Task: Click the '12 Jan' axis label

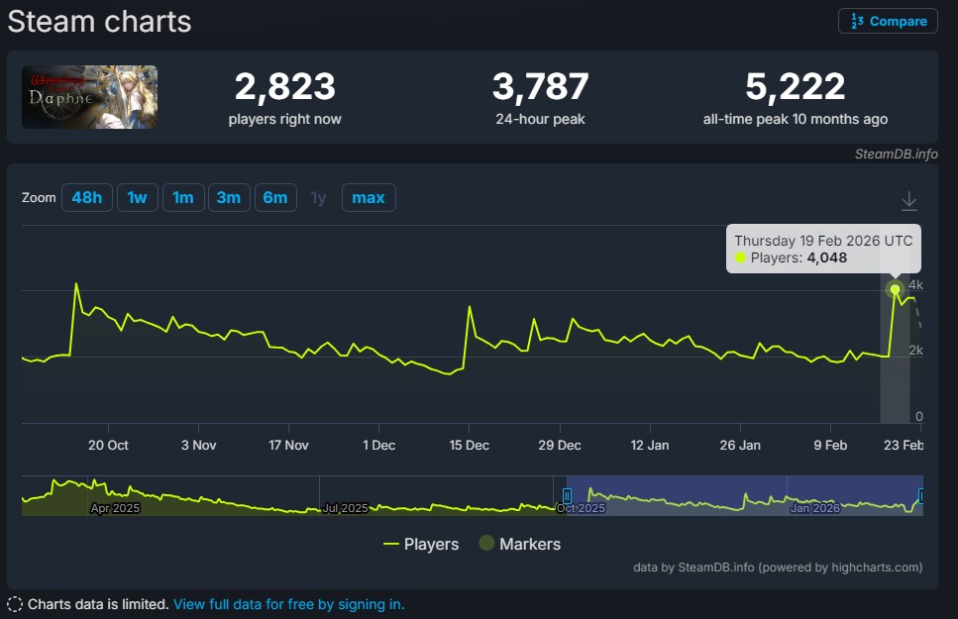Action: click(x=650, y=446)
